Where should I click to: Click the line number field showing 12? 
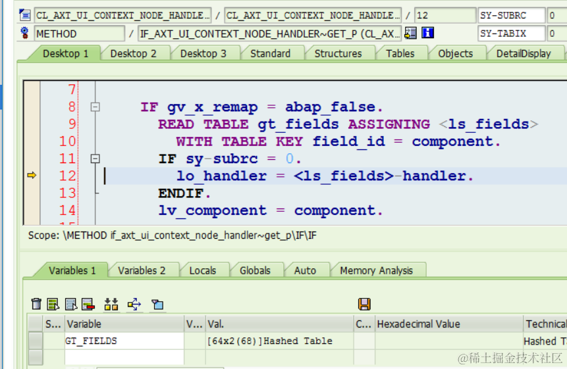pyautogui.click(x=445, y=15)
